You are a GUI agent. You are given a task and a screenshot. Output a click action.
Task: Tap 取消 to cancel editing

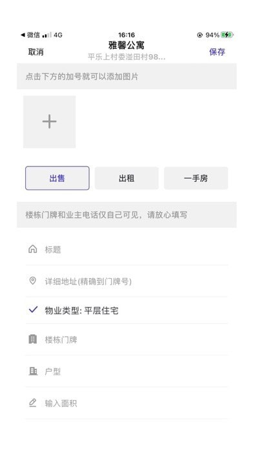[x=35, y=52]
